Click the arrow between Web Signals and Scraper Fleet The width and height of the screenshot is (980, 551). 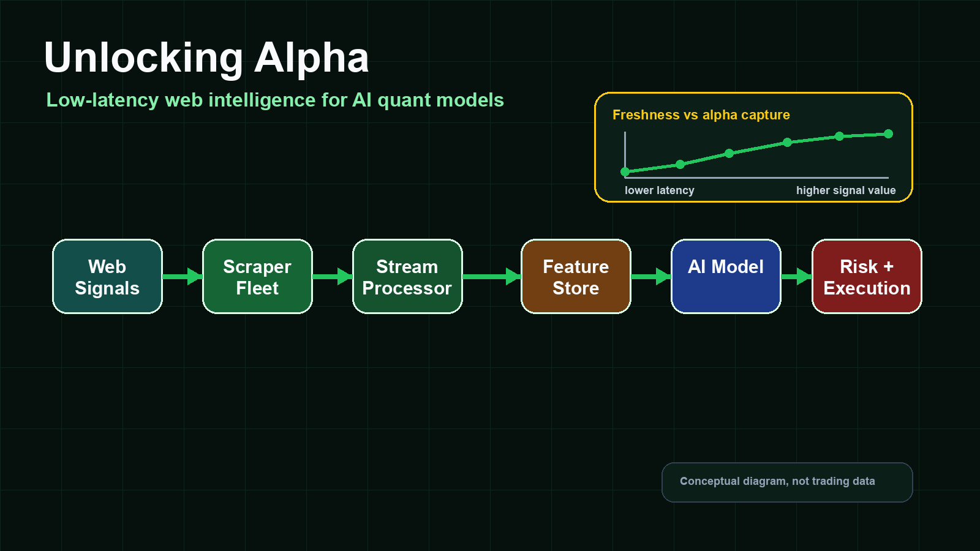183,277
